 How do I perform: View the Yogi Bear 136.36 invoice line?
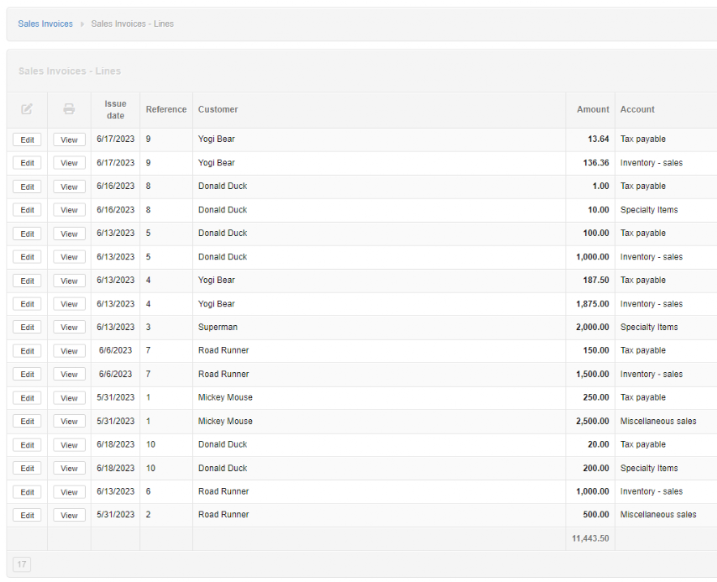[x=69, y=163]
